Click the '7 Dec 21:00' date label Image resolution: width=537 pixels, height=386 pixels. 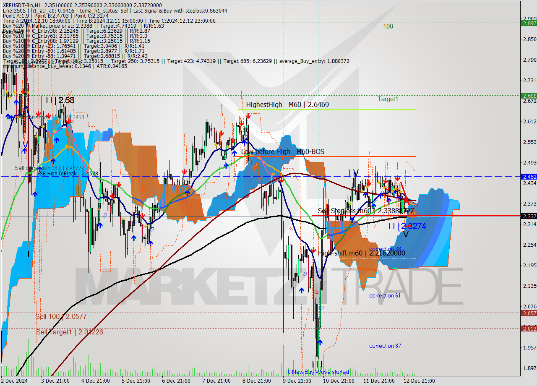(x=216, y=381)
